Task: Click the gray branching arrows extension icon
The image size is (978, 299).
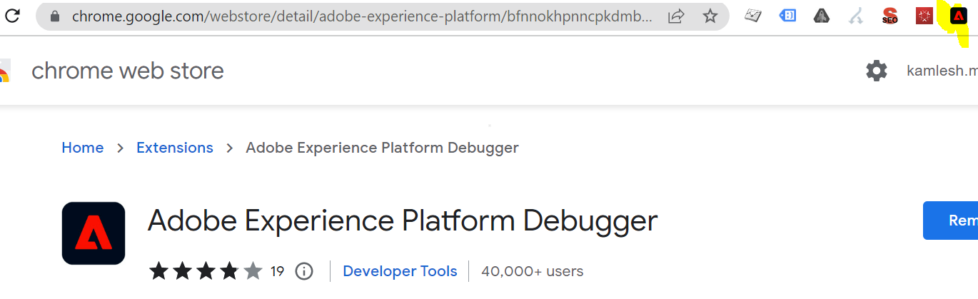Action: (x=856, y=16)
